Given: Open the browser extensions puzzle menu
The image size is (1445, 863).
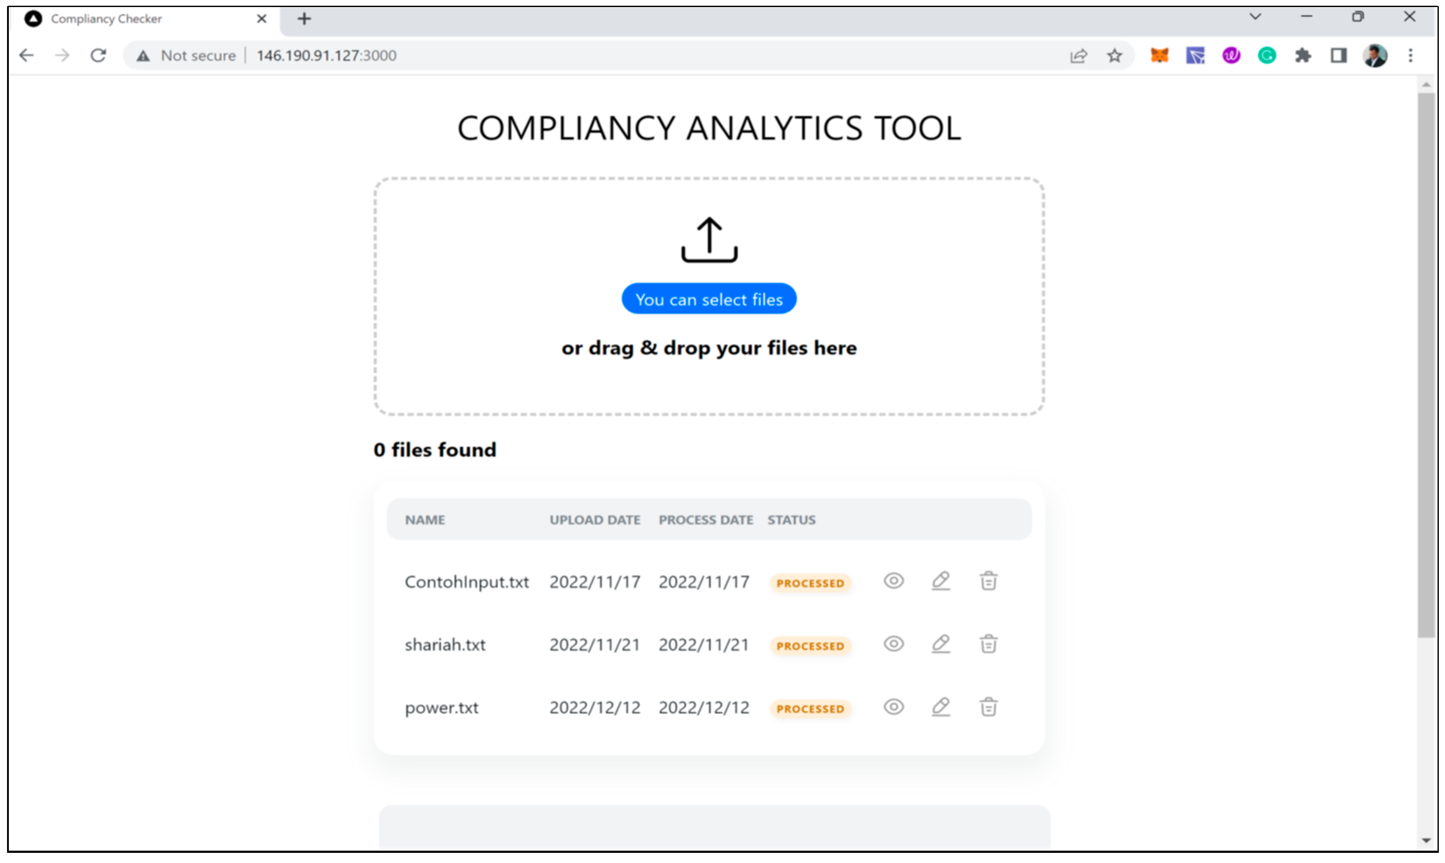Looking at the screenshot, I should (1303, 55).
